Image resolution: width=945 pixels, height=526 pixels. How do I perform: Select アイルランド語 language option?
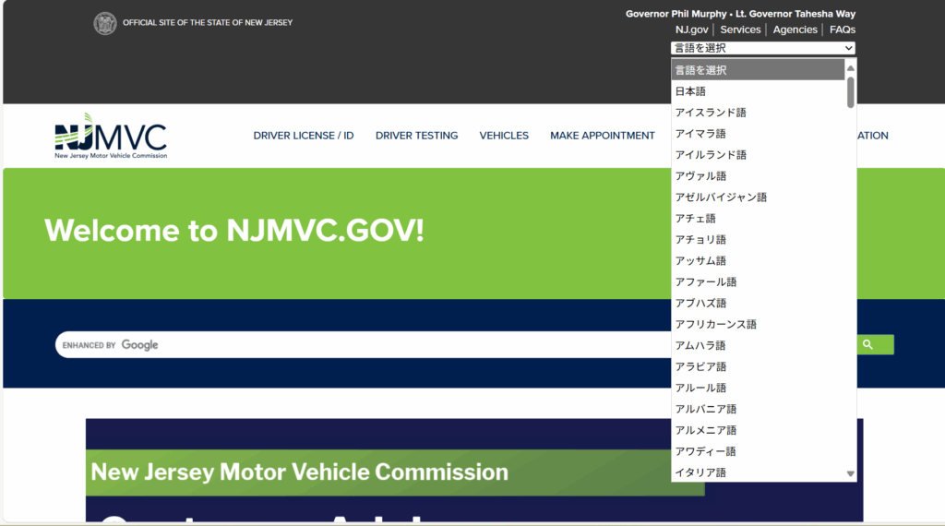(x=711, y=155)
